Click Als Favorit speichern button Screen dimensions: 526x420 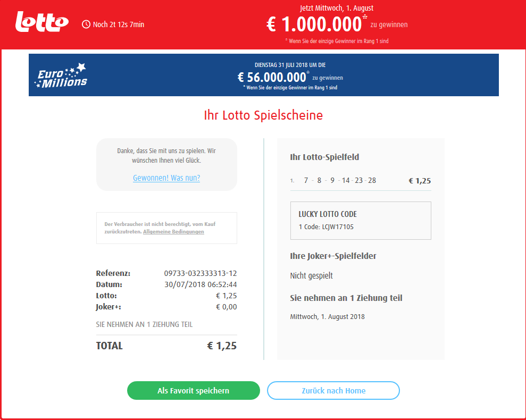(194, 390)
